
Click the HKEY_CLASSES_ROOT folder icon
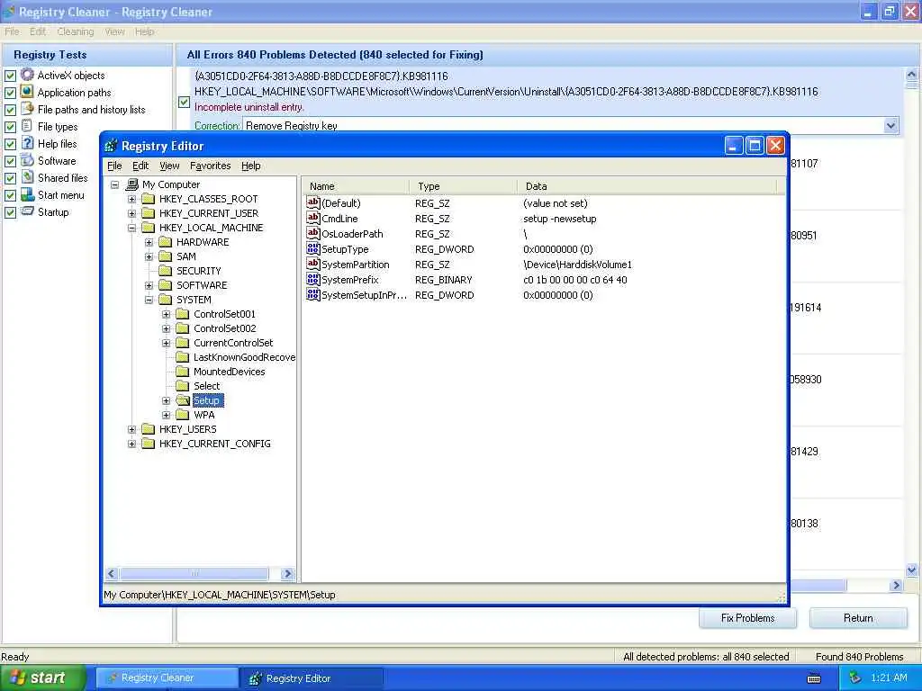(x=149, y=199)
